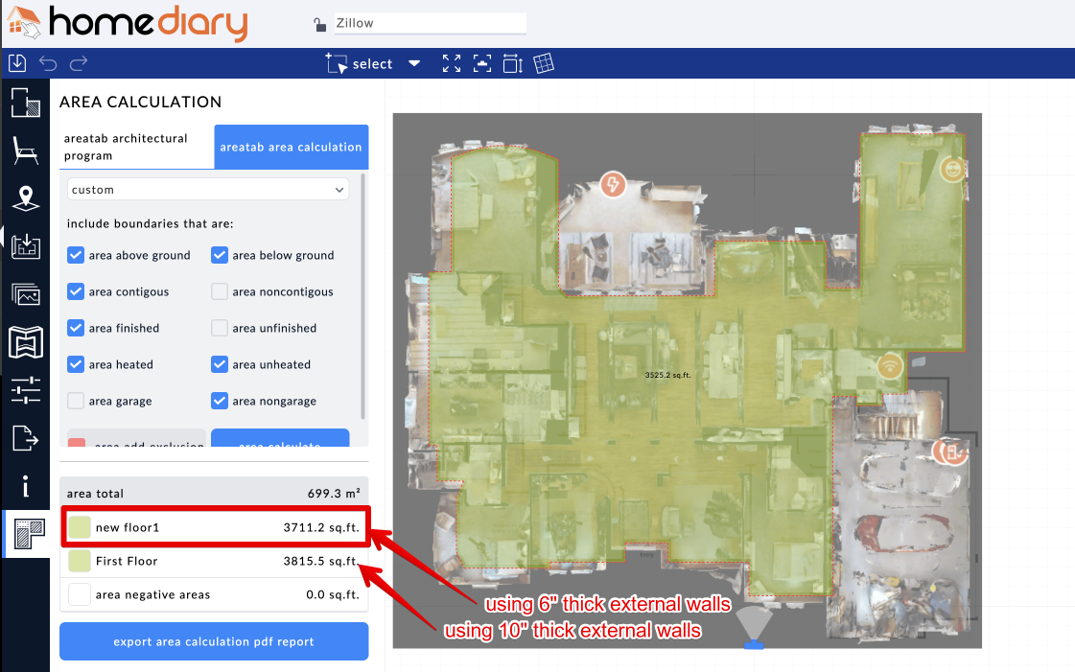Toggle area heated checkbox

(76, 364)
